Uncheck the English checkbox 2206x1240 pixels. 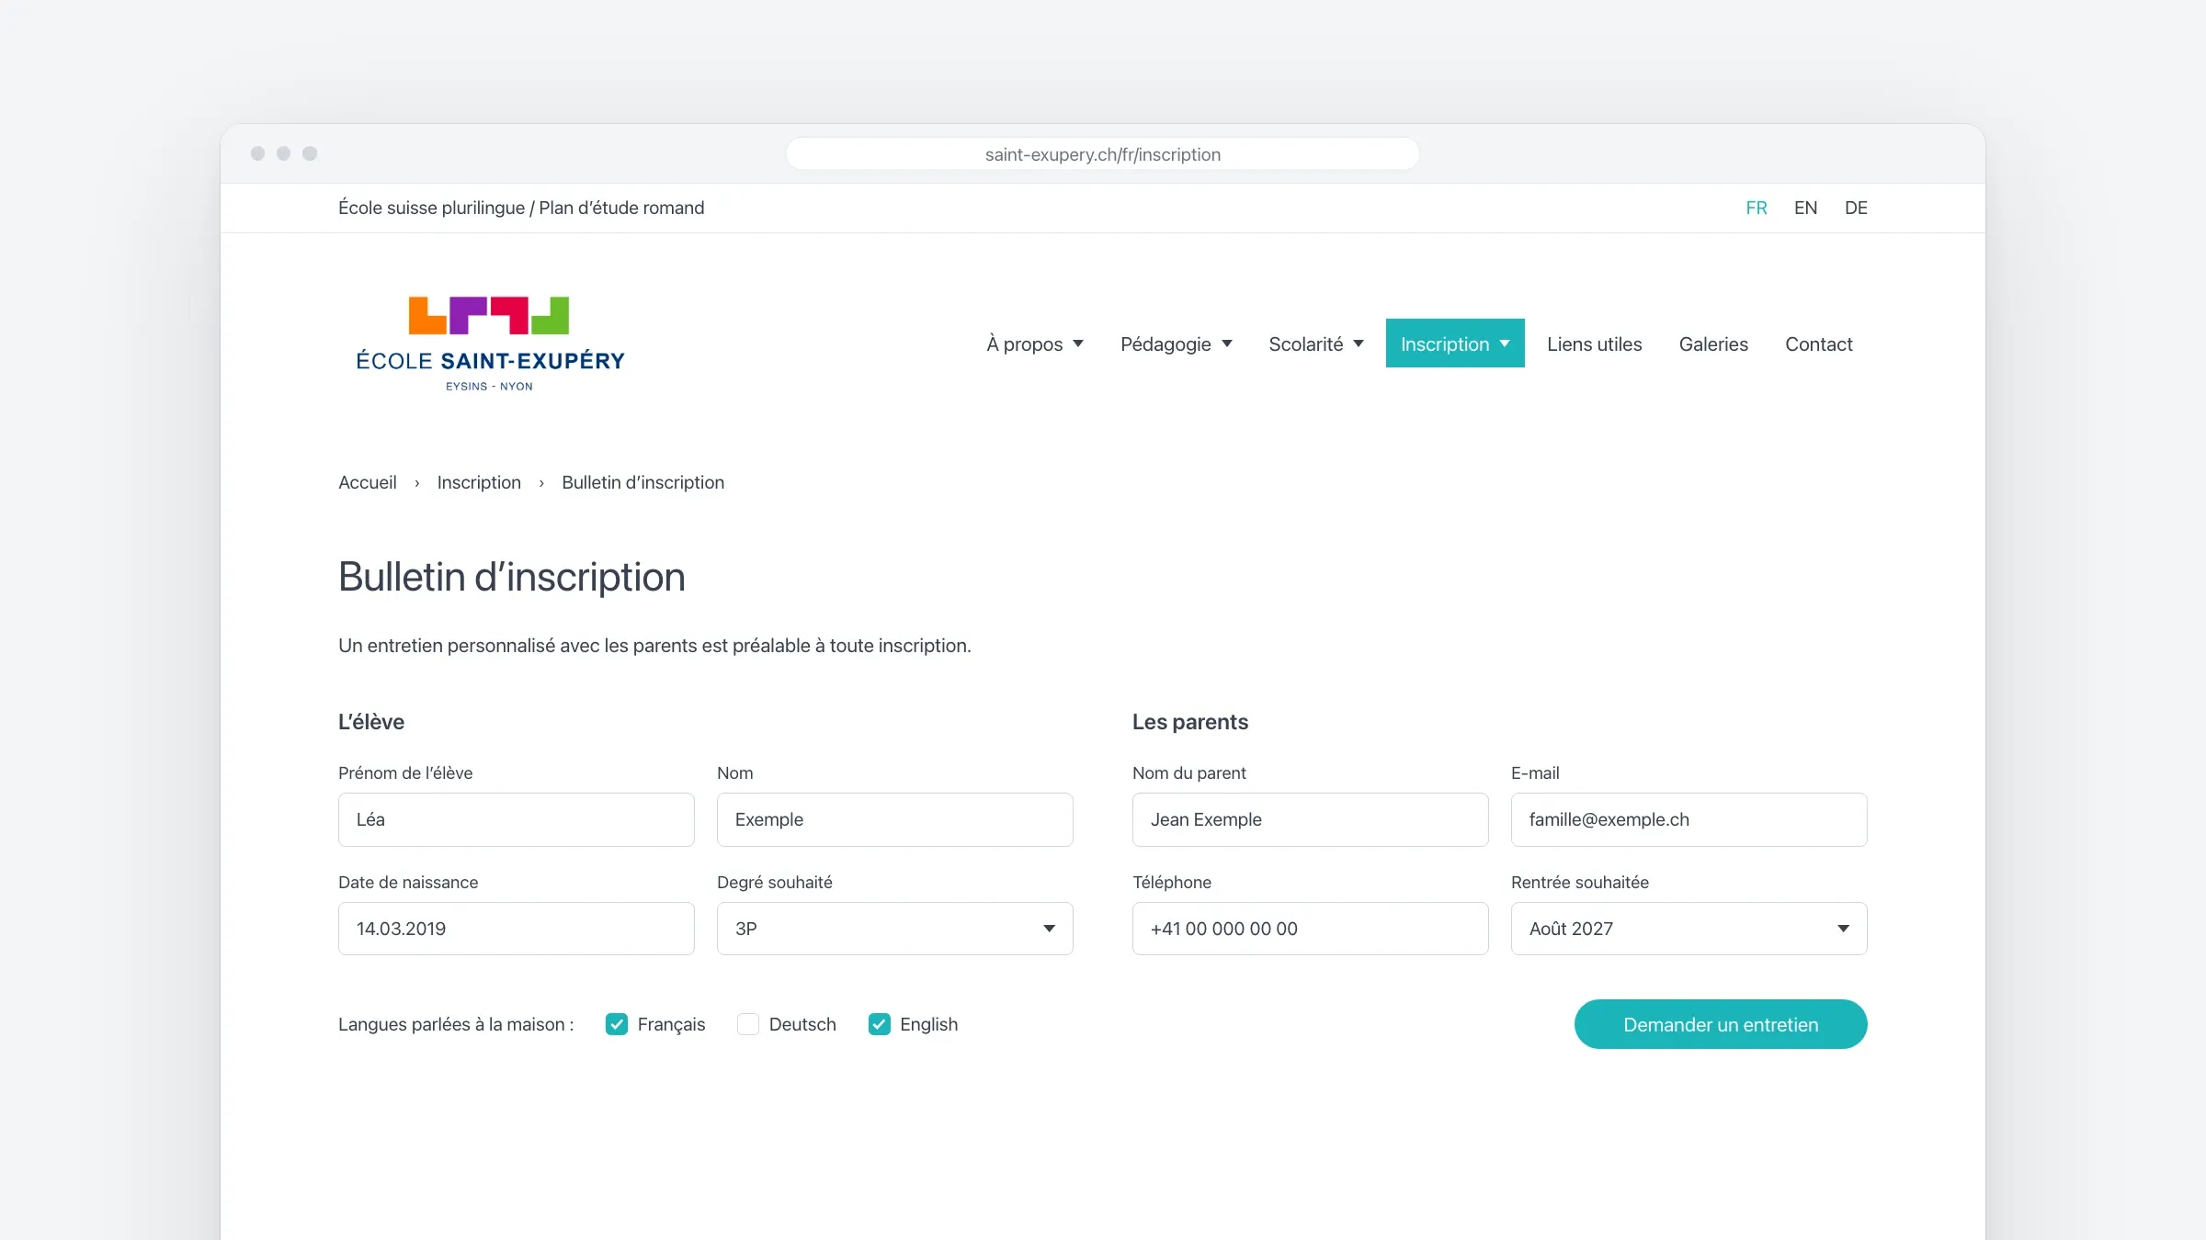tap(880, 1024)
